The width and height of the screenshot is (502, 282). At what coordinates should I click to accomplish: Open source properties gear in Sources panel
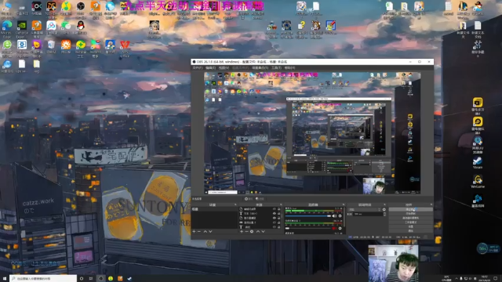tap(252, 232)
